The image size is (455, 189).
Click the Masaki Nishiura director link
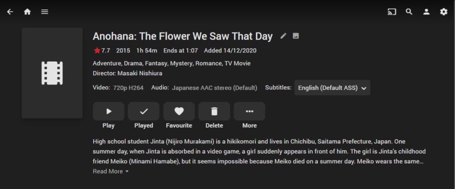140,73
